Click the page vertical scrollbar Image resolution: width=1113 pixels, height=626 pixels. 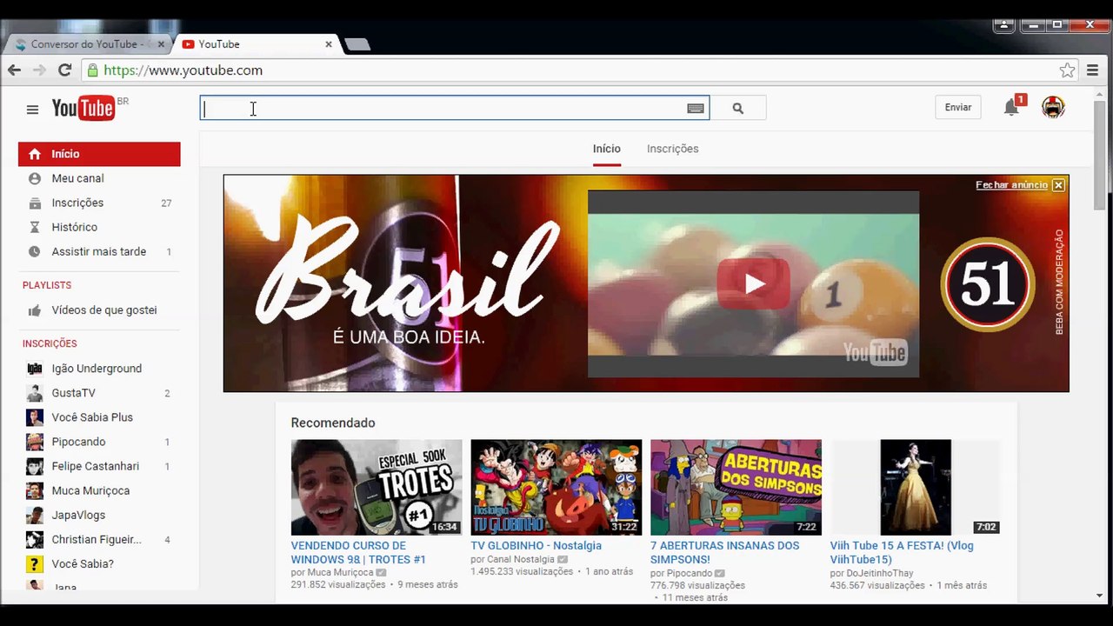click(x=1100, y=156)
